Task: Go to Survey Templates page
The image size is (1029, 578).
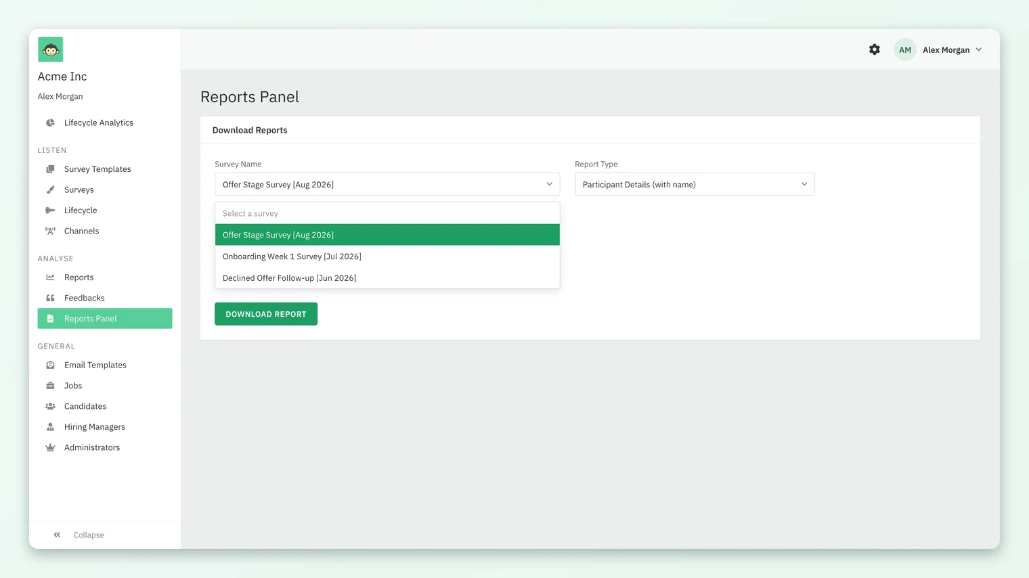Action: (97, 169)
